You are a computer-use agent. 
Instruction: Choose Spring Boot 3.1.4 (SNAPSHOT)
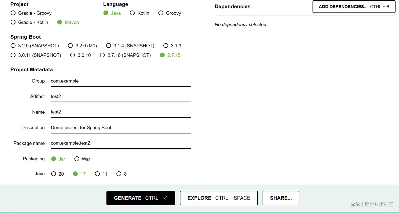130,46
